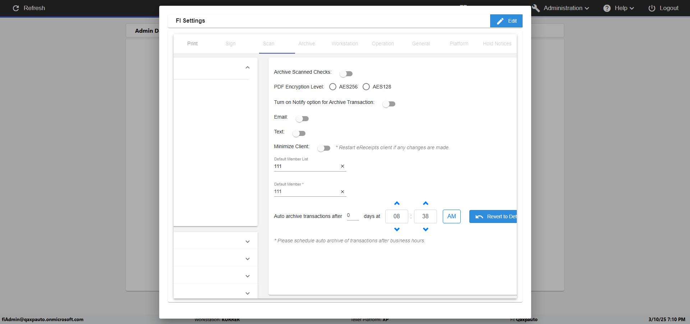690x324 pixels.
Task: Toggle Archive Scanned Checks switch
Action: (346, 74)
